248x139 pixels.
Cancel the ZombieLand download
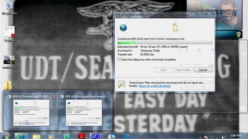tap(203, 70)
